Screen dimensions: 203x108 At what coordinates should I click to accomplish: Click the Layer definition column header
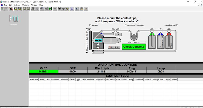tap(88, 80)
